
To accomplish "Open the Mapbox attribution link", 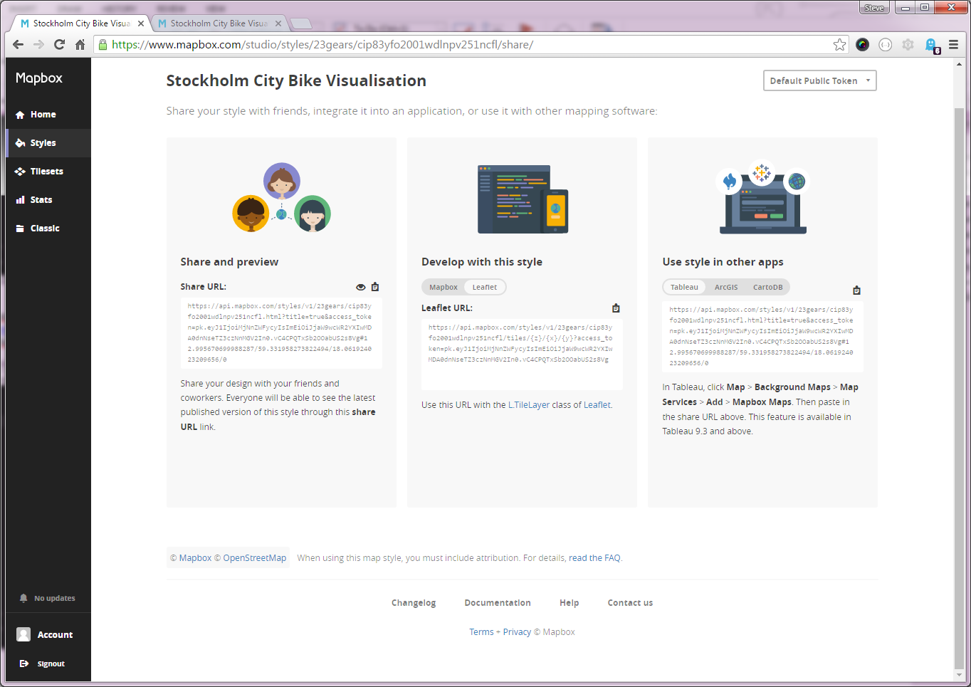I will pyautogui.click(x=191, y=558).
